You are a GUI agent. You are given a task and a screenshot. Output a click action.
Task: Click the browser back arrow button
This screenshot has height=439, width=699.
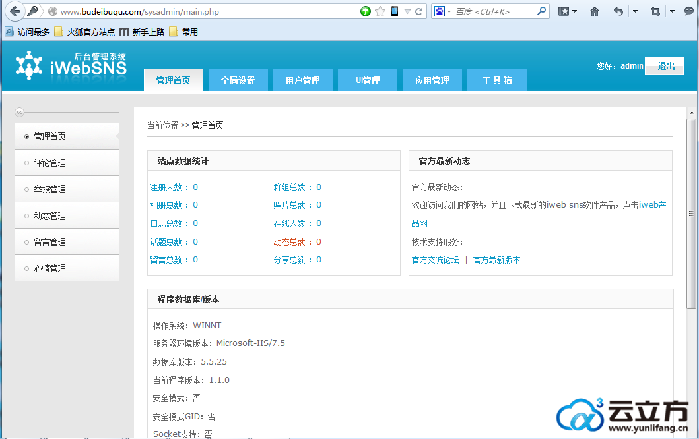pos(15,11)
